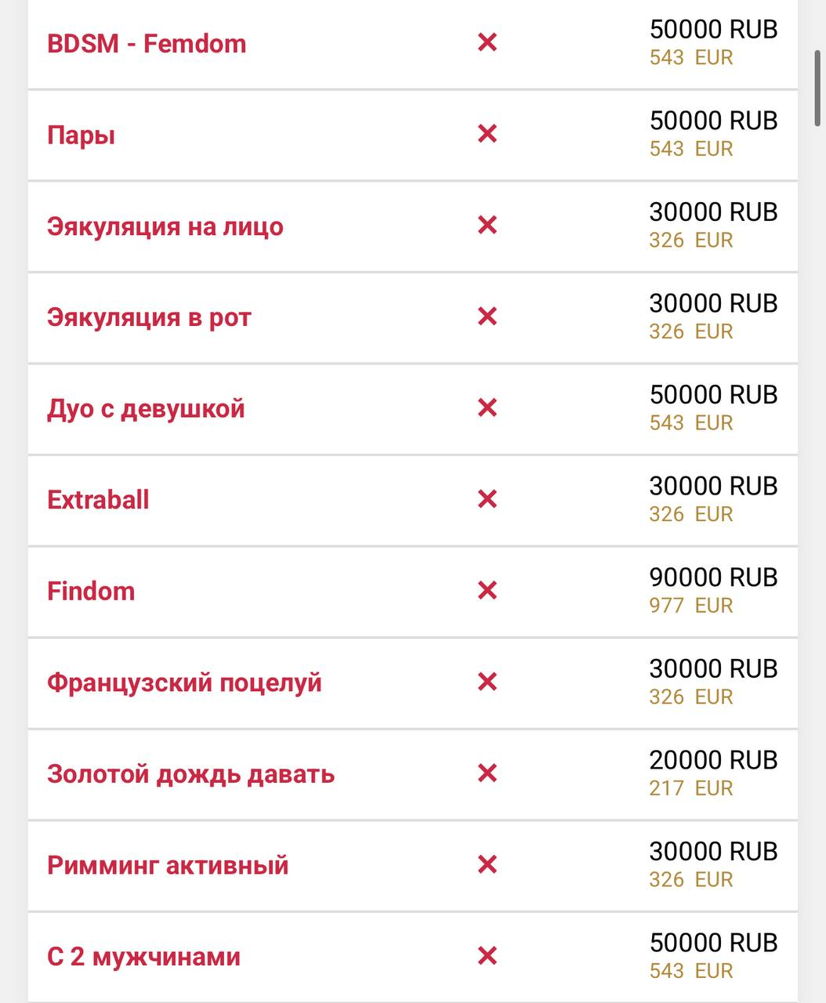Click the X icon in the Золотой дождь давать row
This screenshot has width=826, height=1003.
point(487,773)
